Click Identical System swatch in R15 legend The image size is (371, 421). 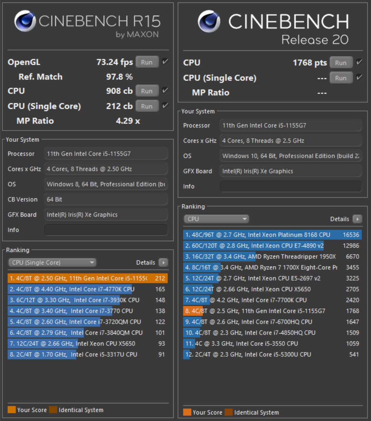(x=53, y=409)
